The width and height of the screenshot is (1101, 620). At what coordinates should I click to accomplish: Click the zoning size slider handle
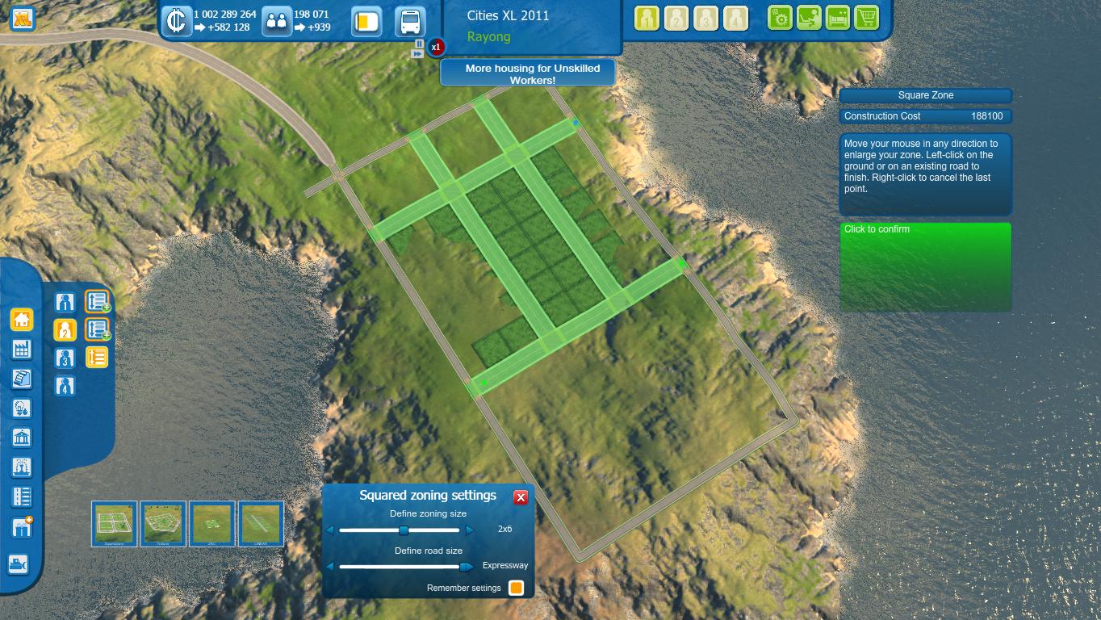(404, 530)
